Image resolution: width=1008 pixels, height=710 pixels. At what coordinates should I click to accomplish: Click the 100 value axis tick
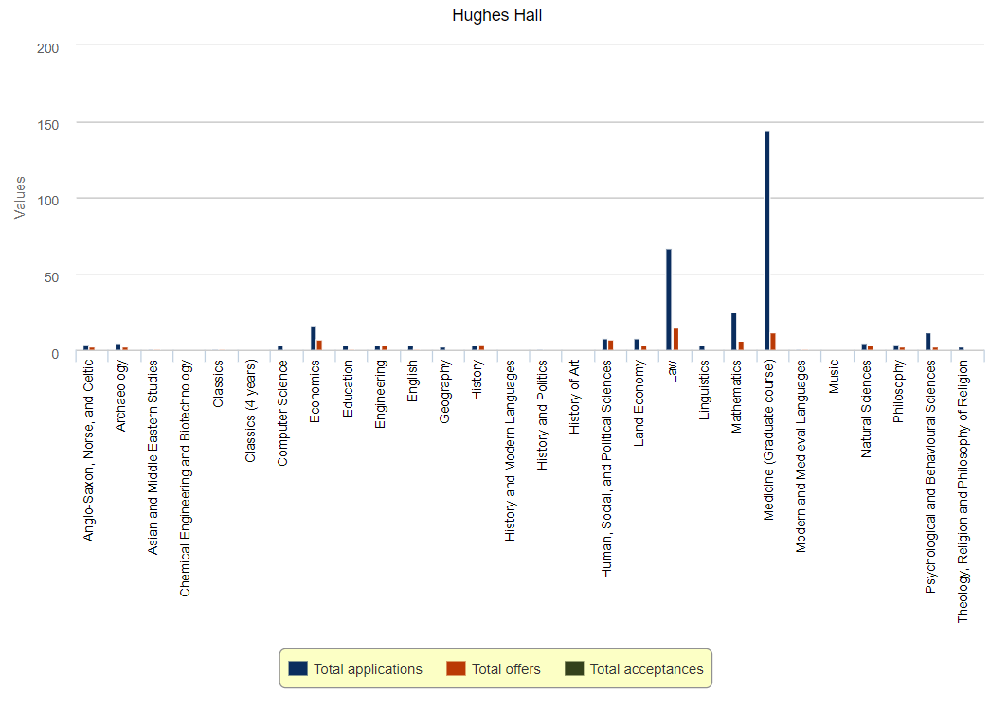tap(47, 201)
